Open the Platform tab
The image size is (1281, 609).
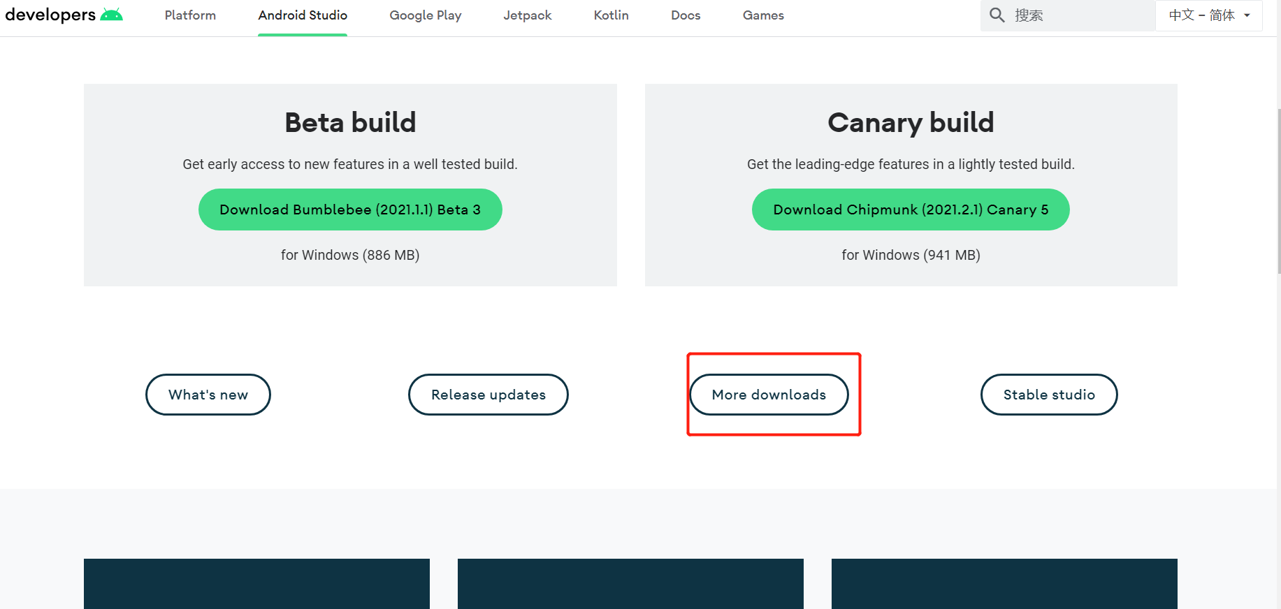[x=190, y=15]
